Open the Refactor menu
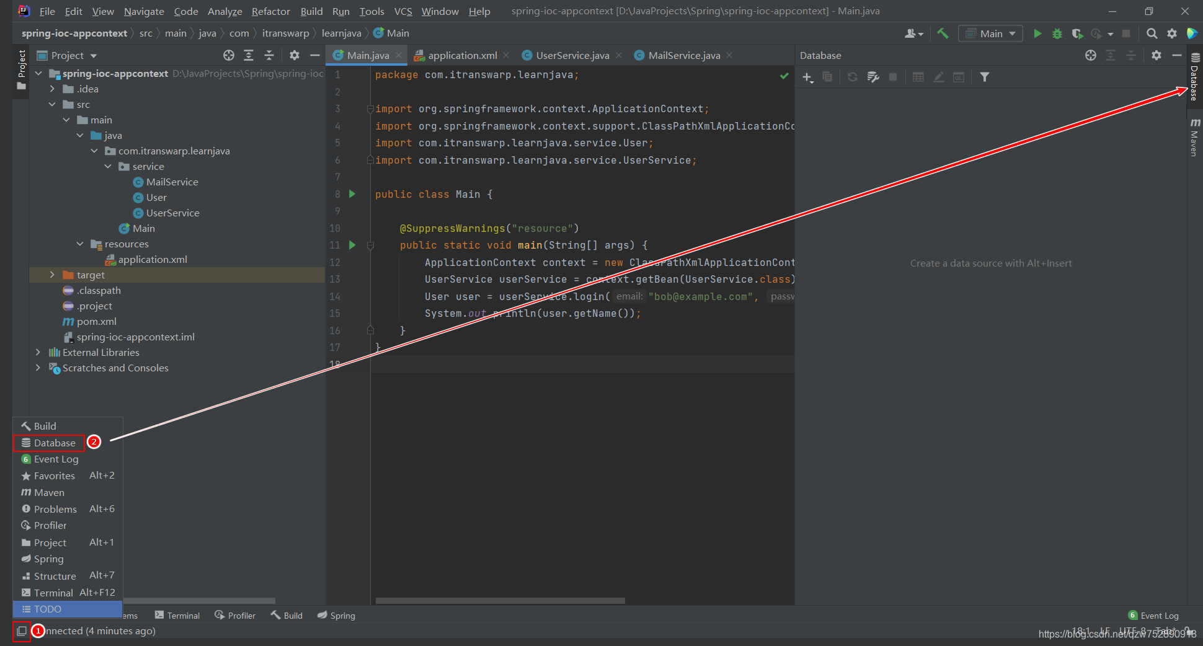The height and width of the screenshot is (646, 1203). tap(270, 11)
